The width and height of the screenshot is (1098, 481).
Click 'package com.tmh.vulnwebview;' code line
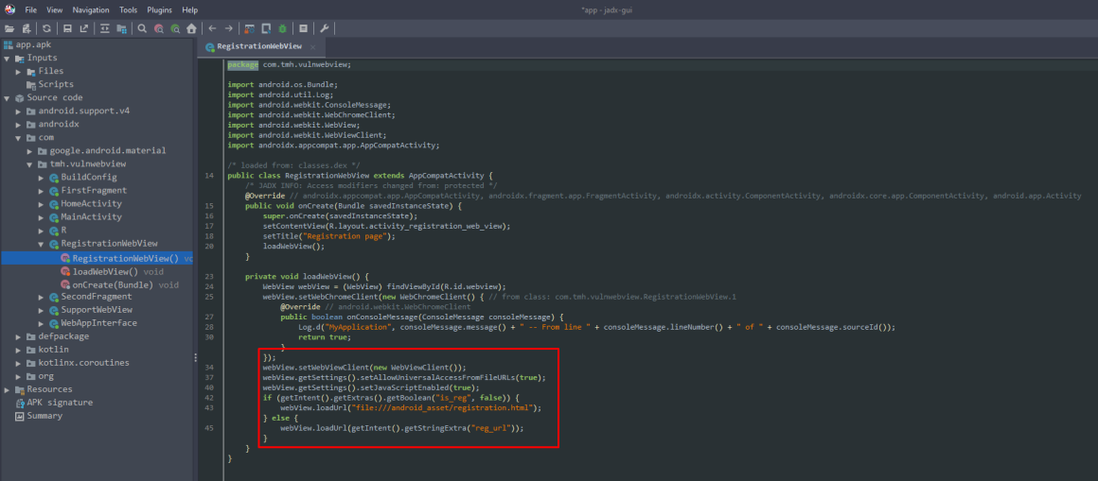(x=289, y=64)
